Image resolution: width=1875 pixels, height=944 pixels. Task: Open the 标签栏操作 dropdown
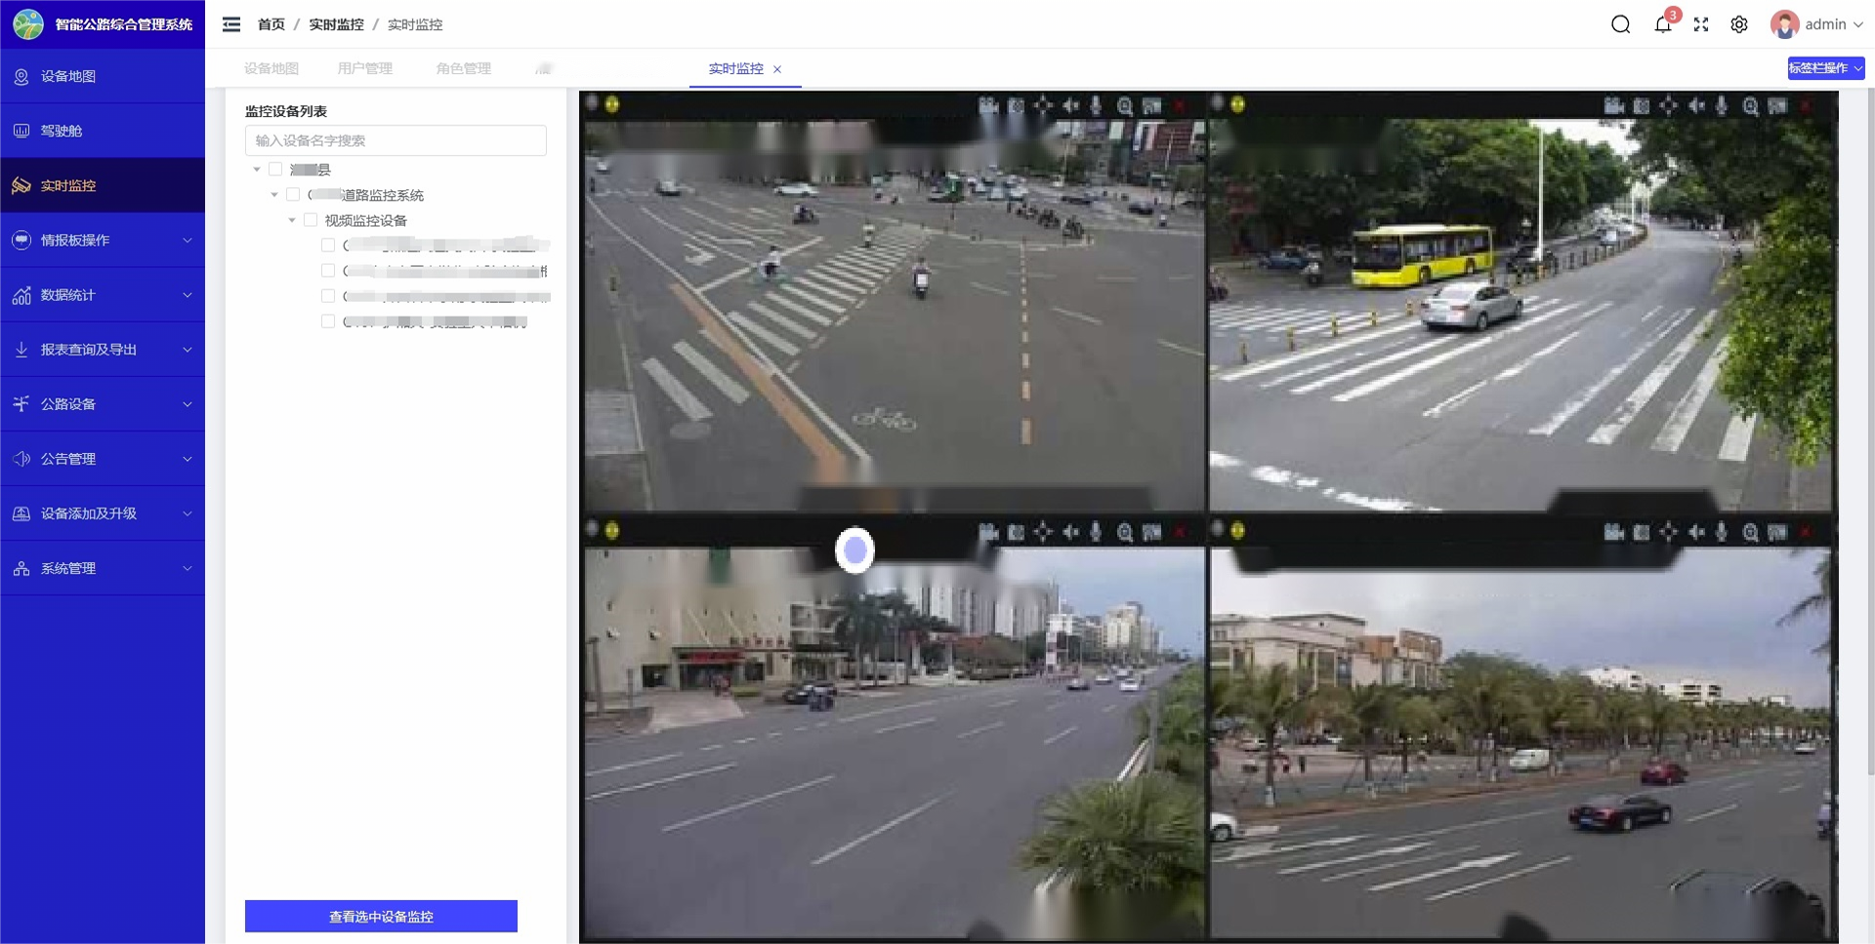(x=1825, y=68)
